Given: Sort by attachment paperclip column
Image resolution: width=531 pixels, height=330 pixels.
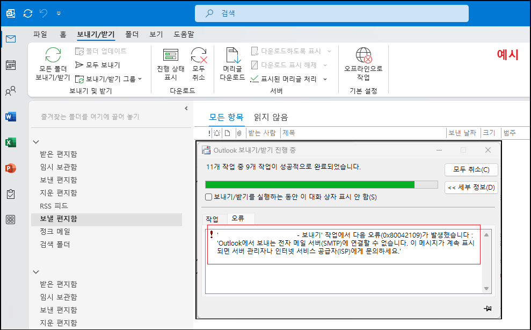Looking at the screenshot, I should point(239,133).
